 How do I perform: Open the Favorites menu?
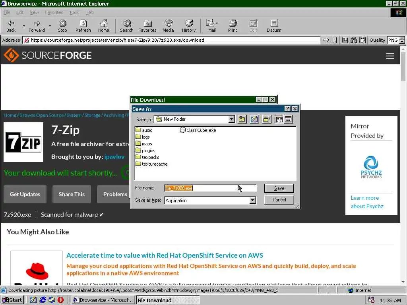click(x=54, y=12)
